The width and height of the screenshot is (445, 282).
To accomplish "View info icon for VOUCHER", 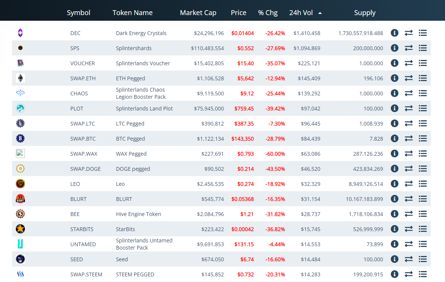I will pos(394,63).
